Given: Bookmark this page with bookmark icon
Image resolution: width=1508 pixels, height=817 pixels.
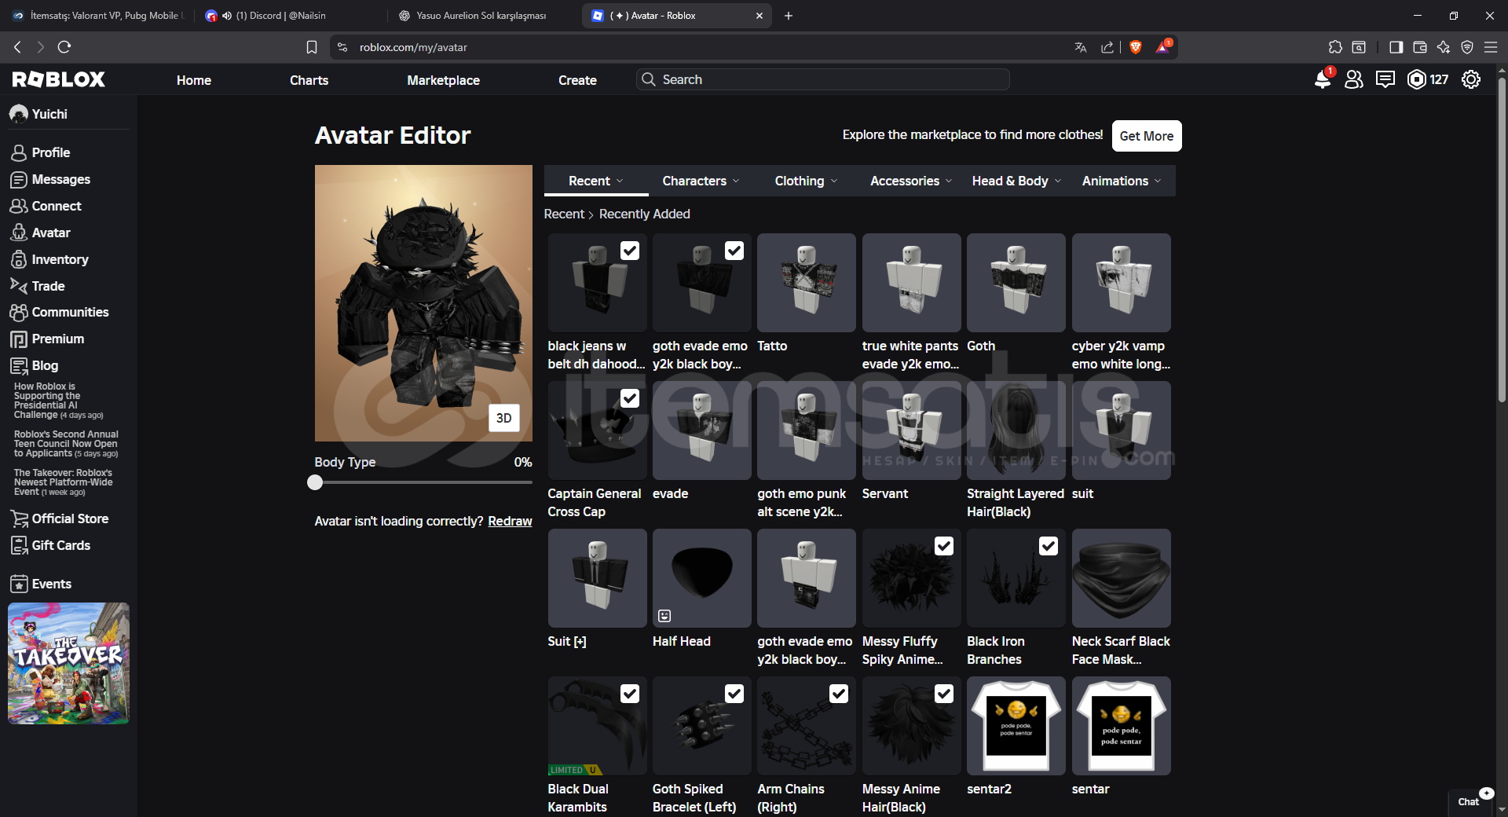Looking at the screenshot, I should pyautogui.click(x=312, y=47).
